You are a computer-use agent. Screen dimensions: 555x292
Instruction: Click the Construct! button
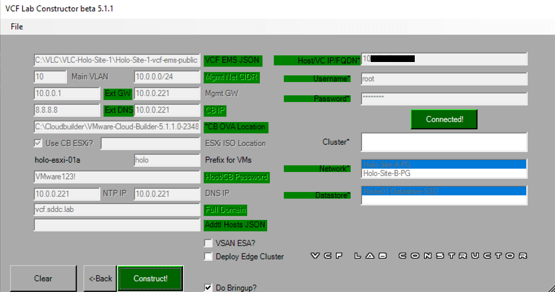click(150, 278)
